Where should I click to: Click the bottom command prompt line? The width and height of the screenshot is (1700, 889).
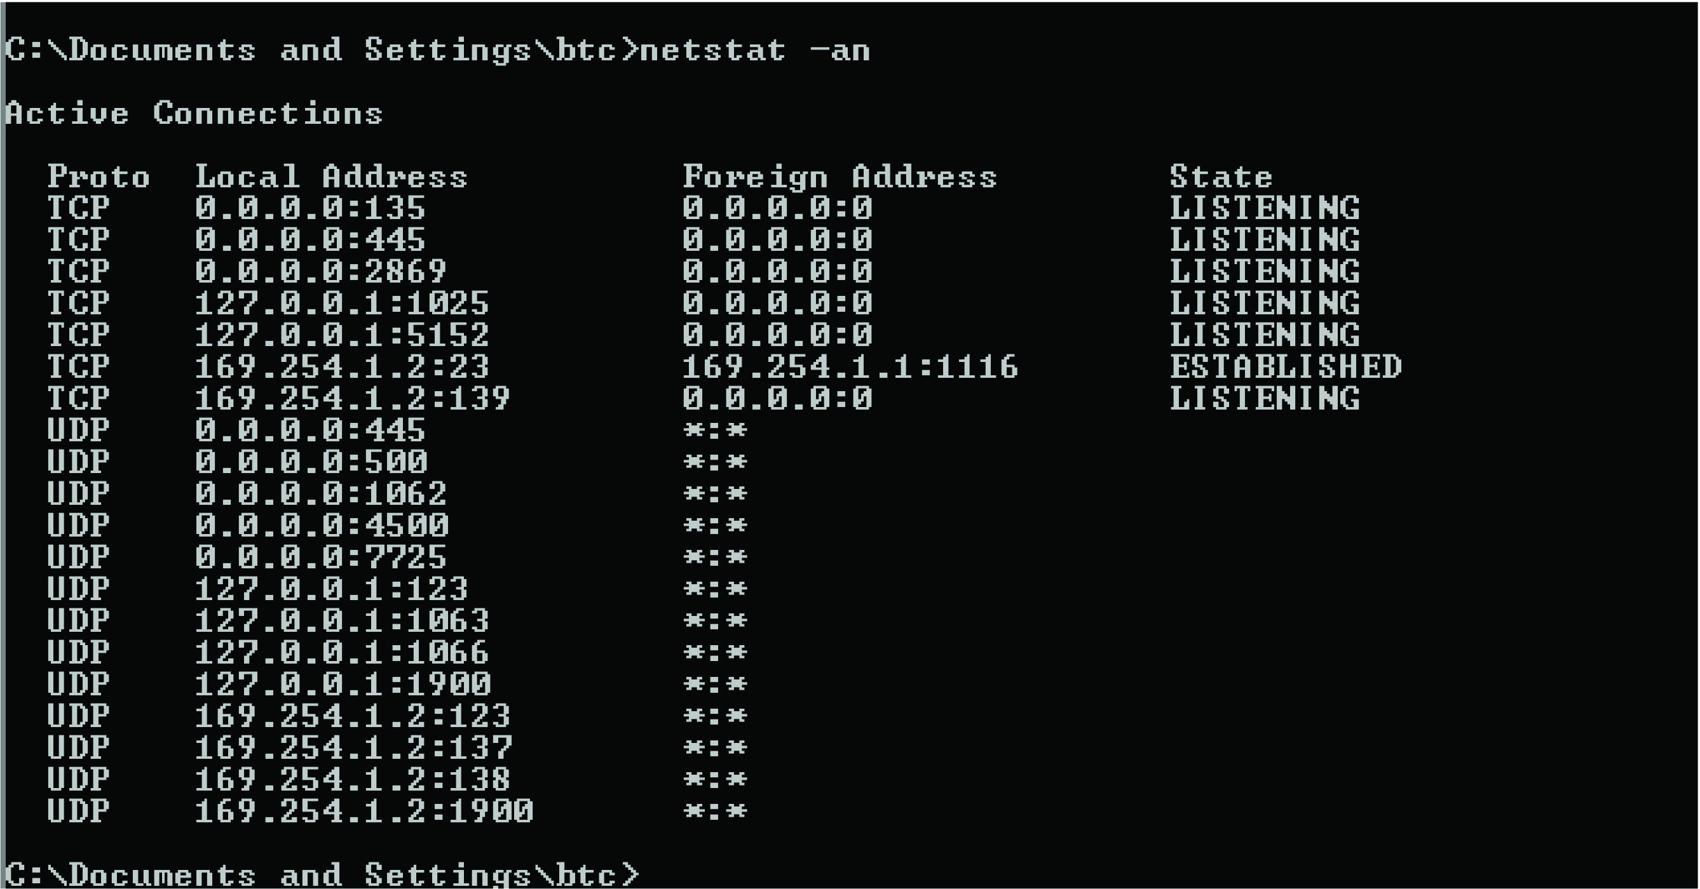[x=323, y=874]
